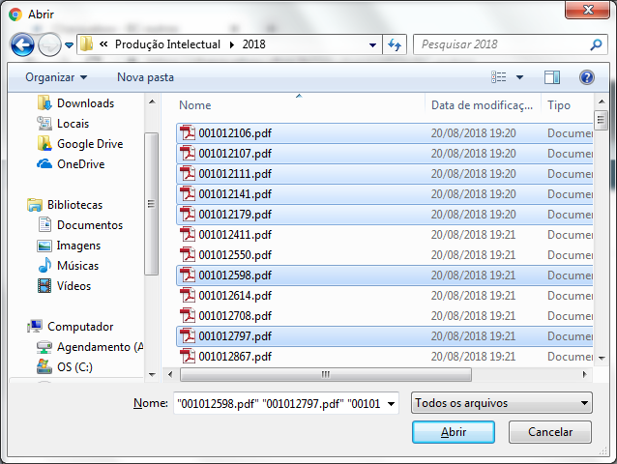Viewport: 617px width, 464px height.
Task: Click PDF icon of 001012411.pdf
Action: [x=188, y=235]
